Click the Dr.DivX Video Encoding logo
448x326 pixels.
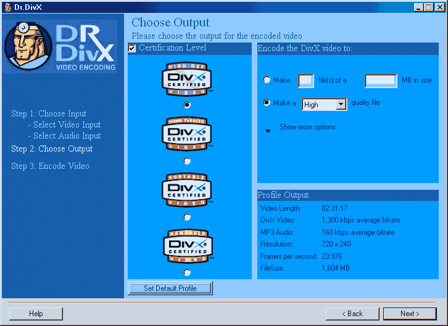tap(60, 46)
